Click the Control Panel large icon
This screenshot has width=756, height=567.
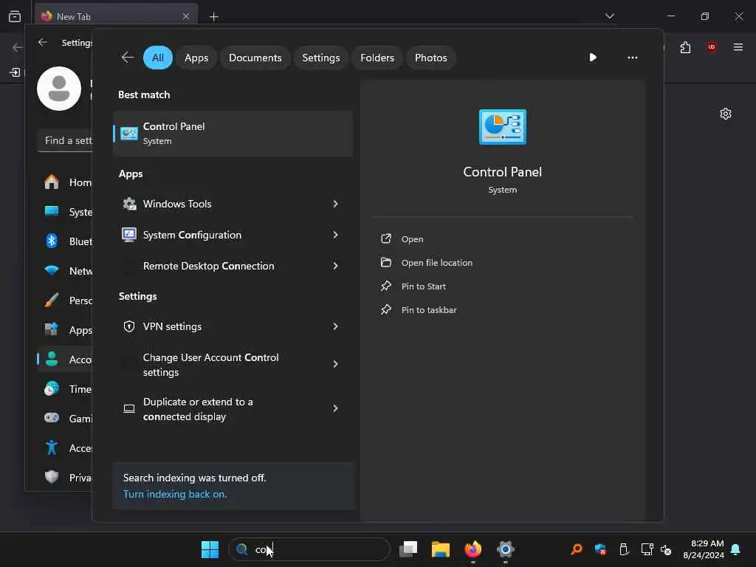502,127
